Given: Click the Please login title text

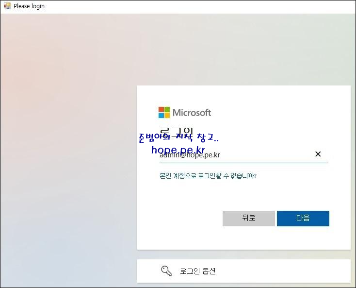Looking at the screenshot, I should 29,6.
